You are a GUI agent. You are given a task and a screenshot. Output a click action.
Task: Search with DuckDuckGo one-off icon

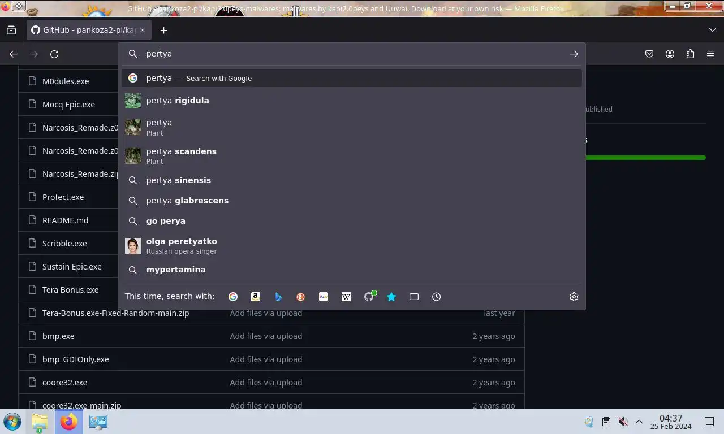click(x=301, y=297)
